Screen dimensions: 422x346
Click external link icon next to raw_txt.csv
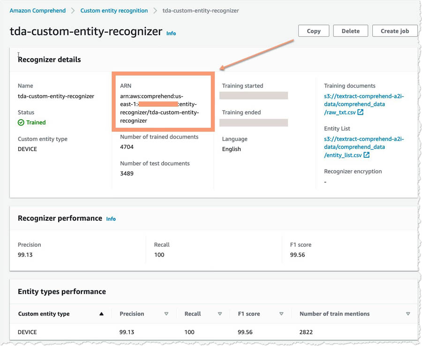tap(361, 112)
